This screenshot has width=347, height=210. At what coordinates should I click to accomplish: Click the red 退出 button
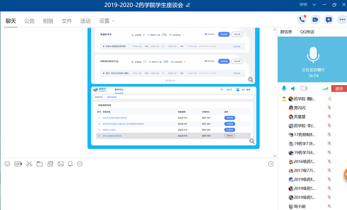[339, 89]
